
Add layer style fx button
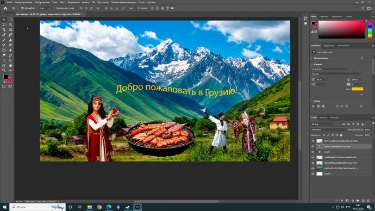(342, 201)
